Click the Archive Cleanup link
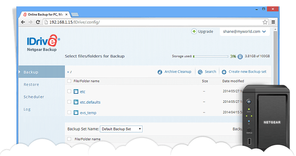Screen dimensions: 296x156 tap(178, 72)
